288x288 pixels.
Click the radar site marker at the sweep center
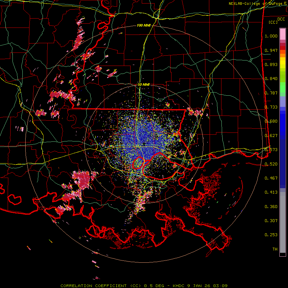point(144,145)
